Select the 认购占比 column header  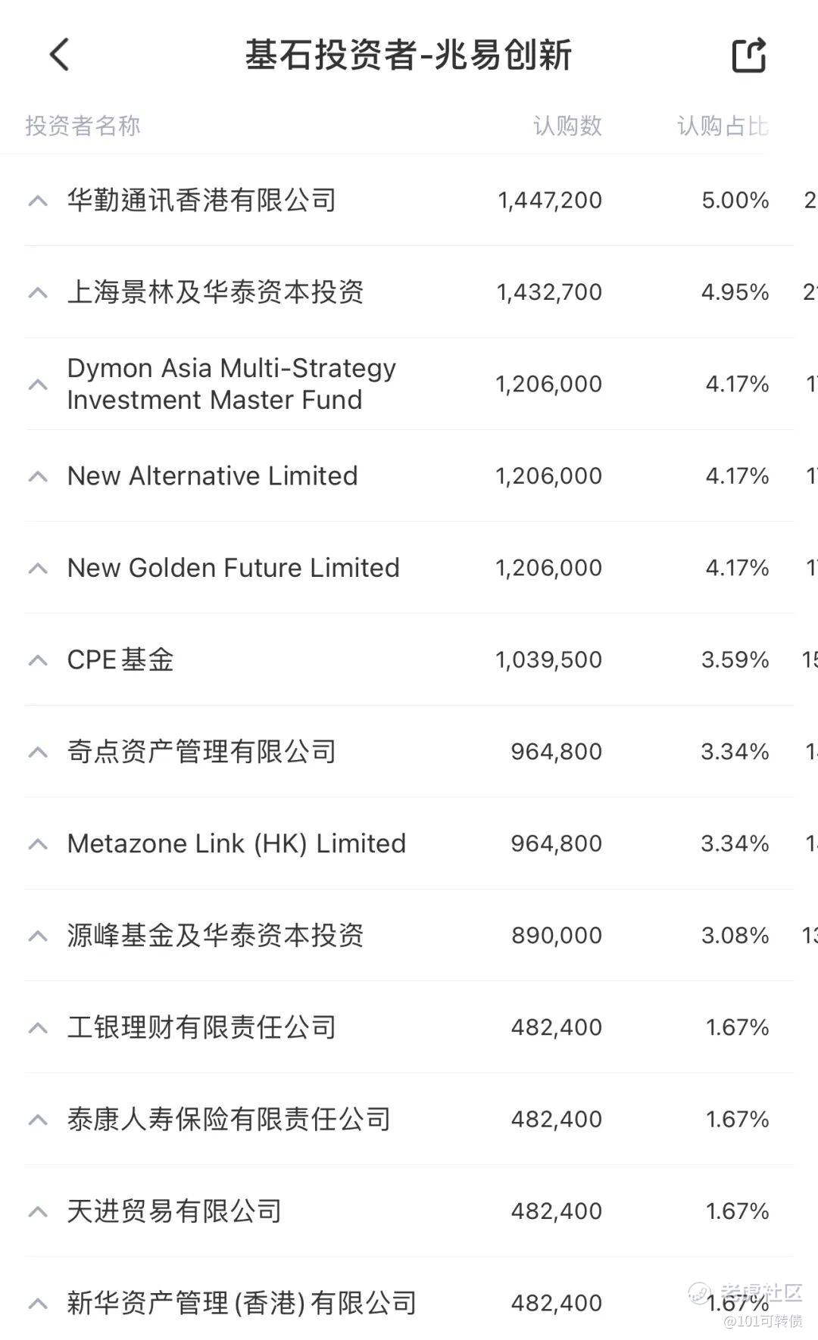pos(722,126)
